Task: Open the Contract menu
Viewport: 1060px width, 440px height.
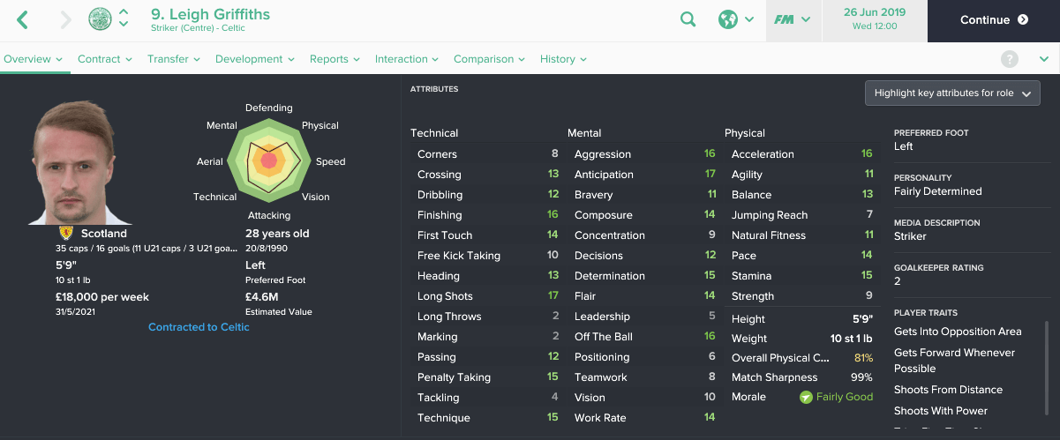Action: coord(105,59)
